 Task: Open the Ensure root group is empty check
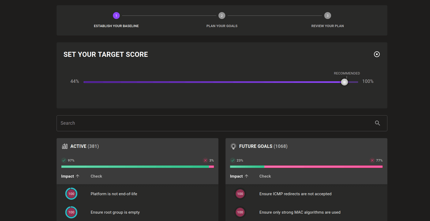coord(115,212)
